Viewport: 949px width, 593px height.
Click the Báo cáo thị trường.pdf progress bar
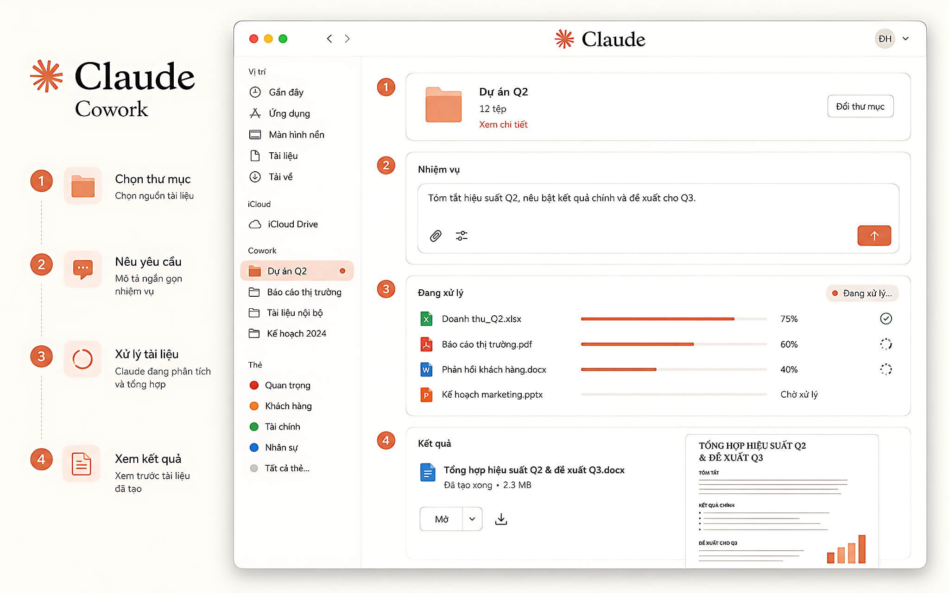[x=674, y=344]
